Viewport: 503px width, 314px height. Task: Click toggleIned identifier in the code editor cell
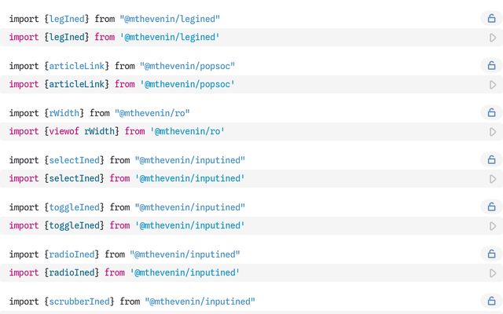(75, 225)
